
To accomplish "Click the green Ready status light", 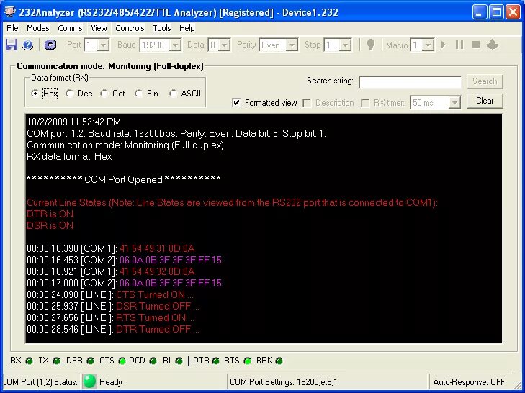I will [89, 381].
